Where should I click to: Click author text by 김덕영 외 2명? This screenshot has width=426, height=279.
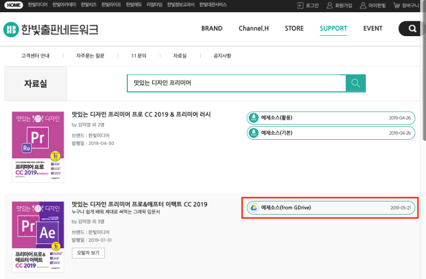coord(88,125)
